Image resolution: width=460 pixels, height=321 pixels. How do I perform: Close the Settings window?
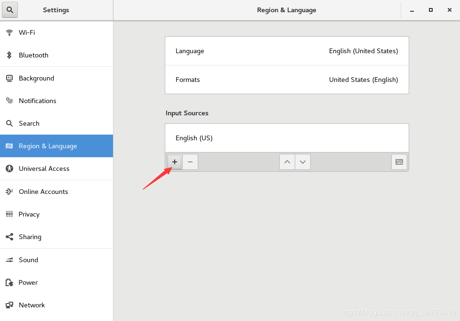point(450,10)
